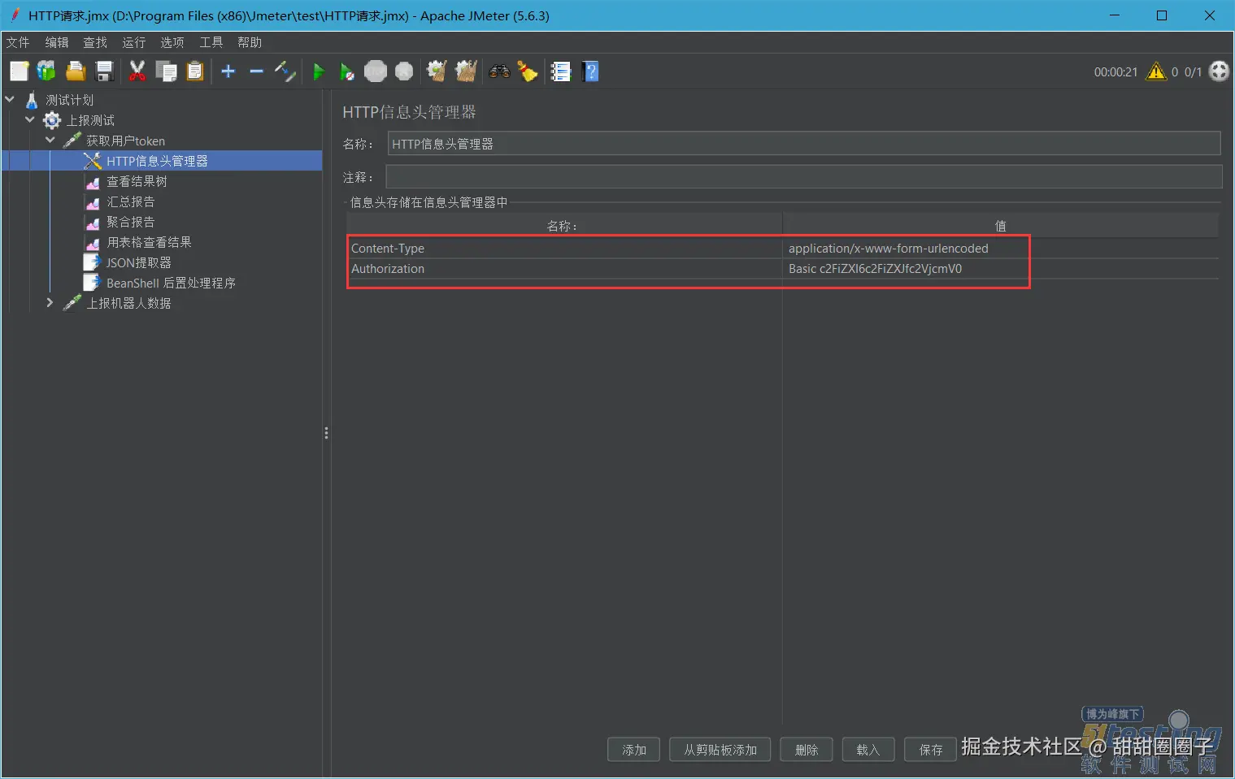
Task: Click the 名称 input field
Action: (x=804, y=144)
